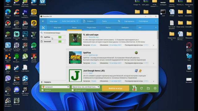The height and width of the screenshot is (111, 198).
Task: Open the game folder icon in bottom bar
Action: point(148,88)
